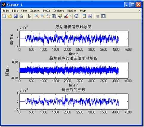Screen dimensions: 144x127
Task: Click the top plot's 幅值 n ylabel
Action: 12,39
